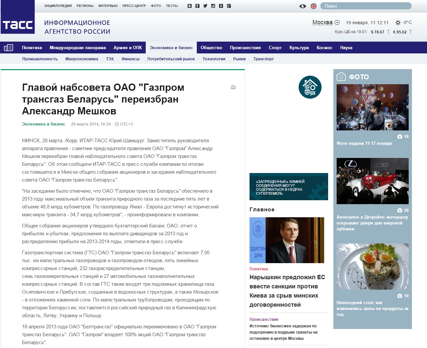This screenshot has width=427, height=348.
Task: Open the Макроэкономика subsection
Action: coord(82,59)
